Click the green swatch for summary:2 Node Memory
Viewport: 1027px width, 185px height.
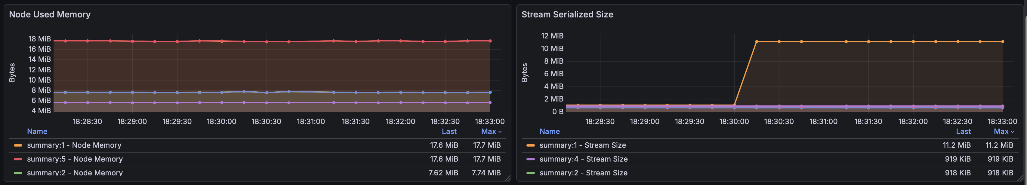point(18,173)
